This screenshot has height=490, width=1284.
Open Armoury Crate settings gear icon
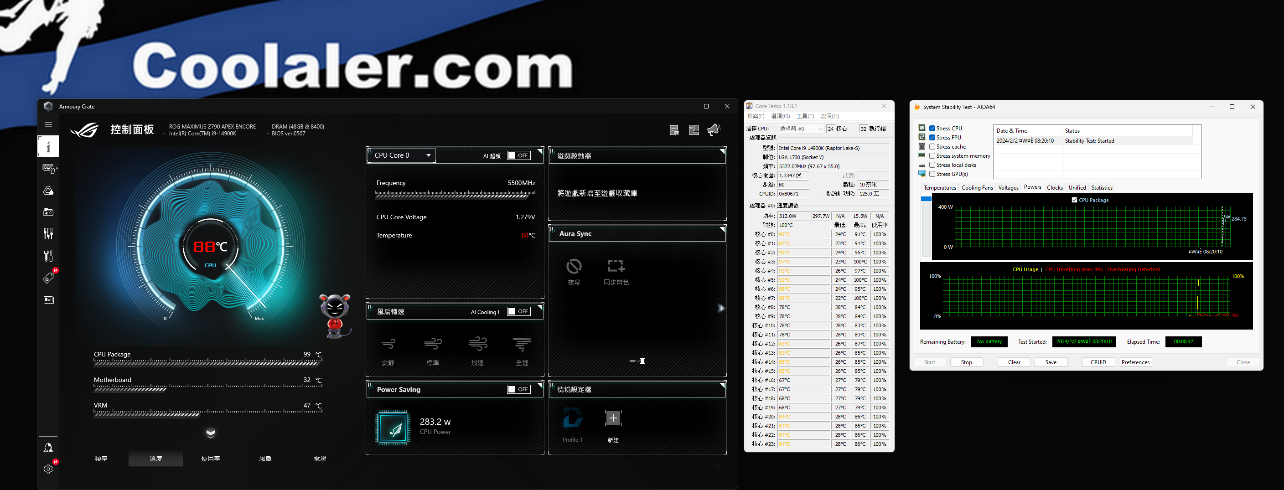click(48, 469)
